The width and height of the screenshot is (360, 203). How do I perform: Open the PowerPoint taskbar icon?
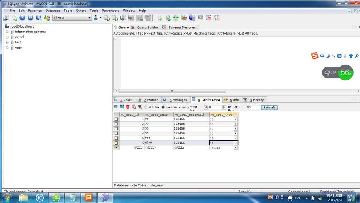point(89,198)
